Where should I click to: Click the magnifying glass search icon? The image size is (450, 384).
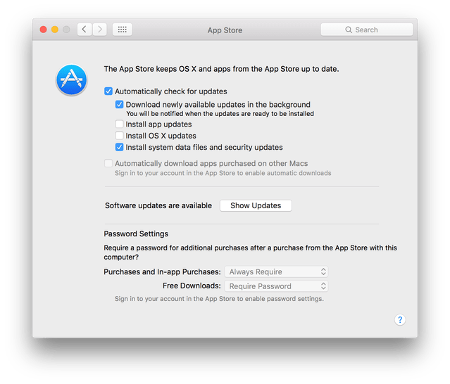pyautogui.click(x=349, y=30)
